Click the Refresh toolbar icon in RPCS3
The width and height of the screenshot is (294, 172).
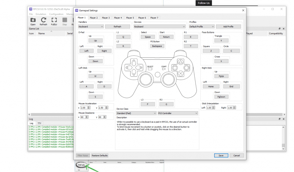[43, 21]
